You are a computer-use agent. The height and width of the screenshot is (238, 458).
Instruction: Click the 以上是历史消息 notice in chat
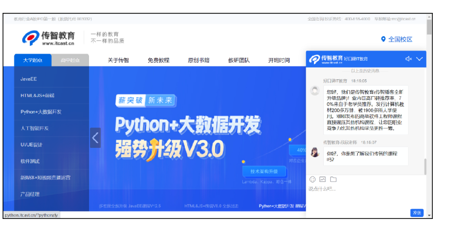tap(365, 71)
